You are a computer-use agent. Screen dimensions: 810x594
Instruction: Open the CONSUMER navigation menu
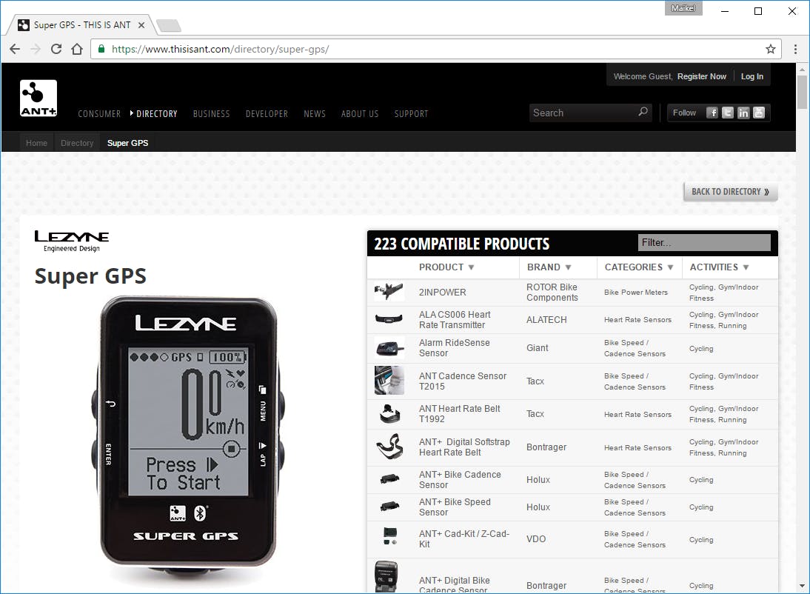[99, 114]
